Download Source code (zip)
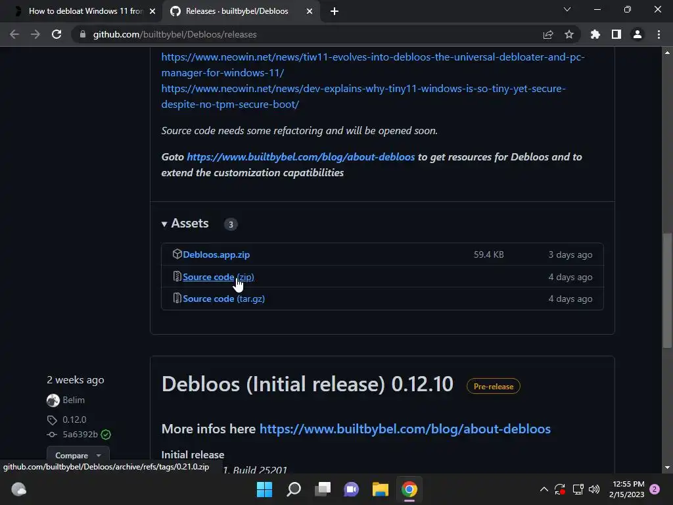This screenshot has width=673, height=505. (x=218, y=277)
